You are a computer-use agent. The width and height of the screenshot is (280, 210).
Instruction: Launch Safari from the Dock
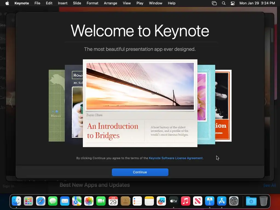coord(40,201)
